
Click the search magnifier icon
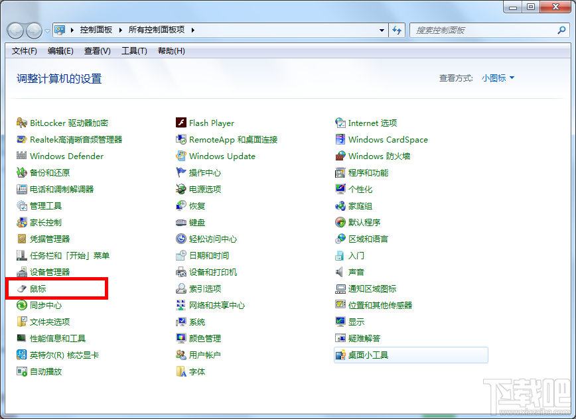[561, 30]
